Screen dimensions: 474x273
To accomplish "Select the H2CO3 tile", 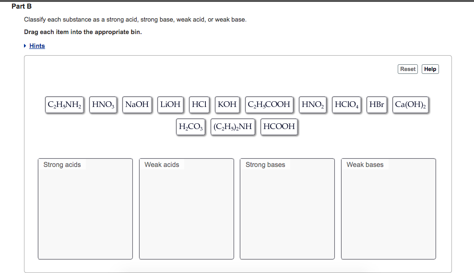I will [191, 127].
